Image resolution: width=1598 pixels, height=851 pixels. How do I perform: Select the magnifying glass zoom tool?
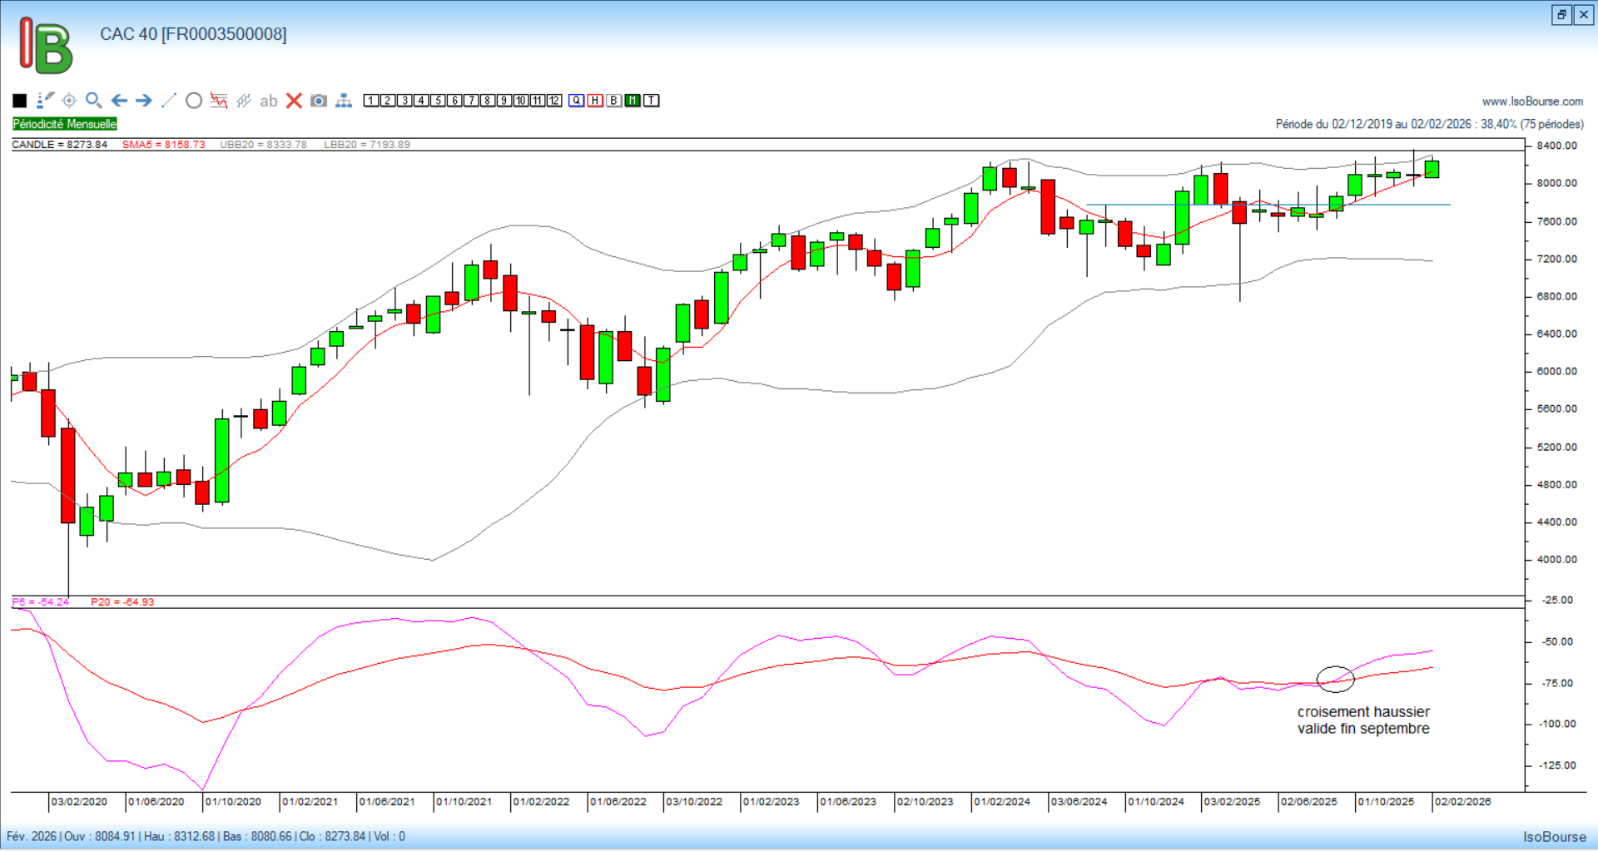click(94, 101)
